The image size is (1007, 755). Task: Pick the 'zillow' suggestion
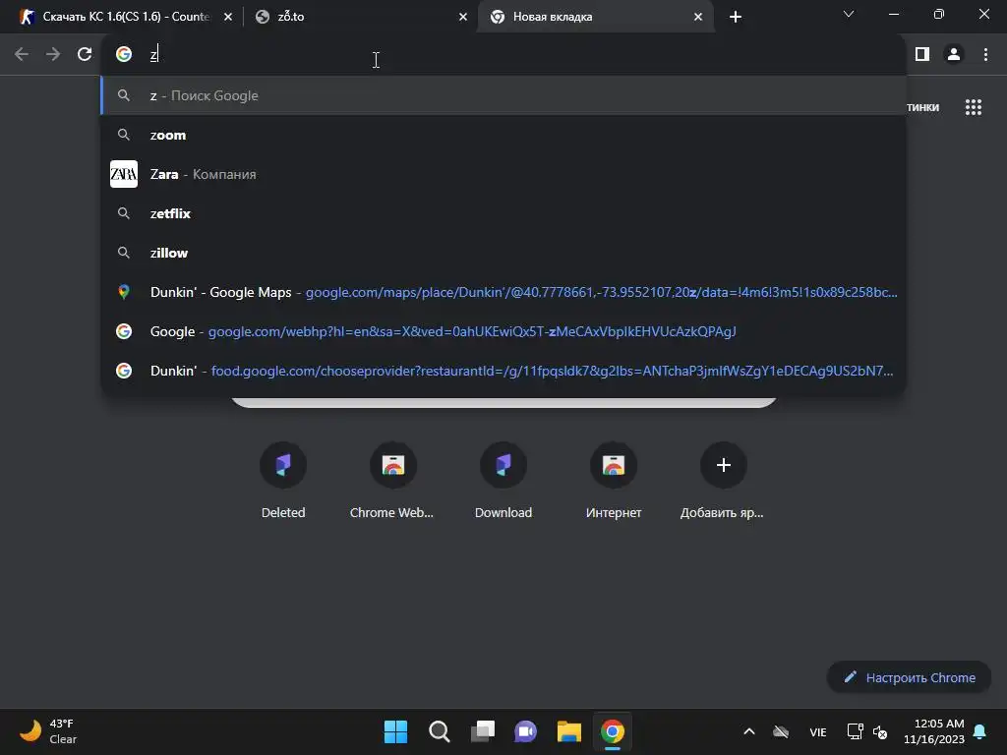[503, 253]
